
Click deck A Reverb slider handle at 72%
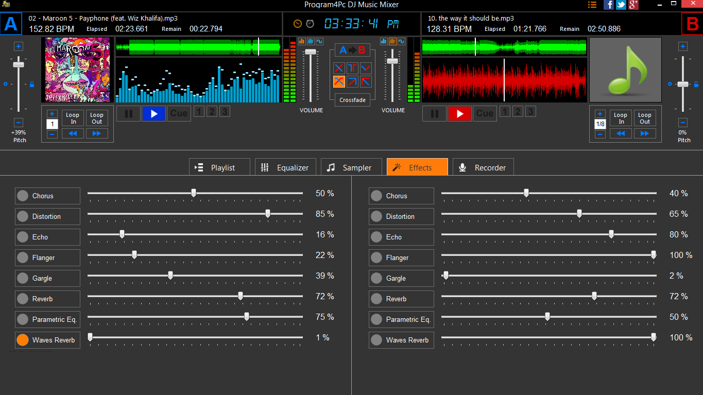tap(241, 296)
